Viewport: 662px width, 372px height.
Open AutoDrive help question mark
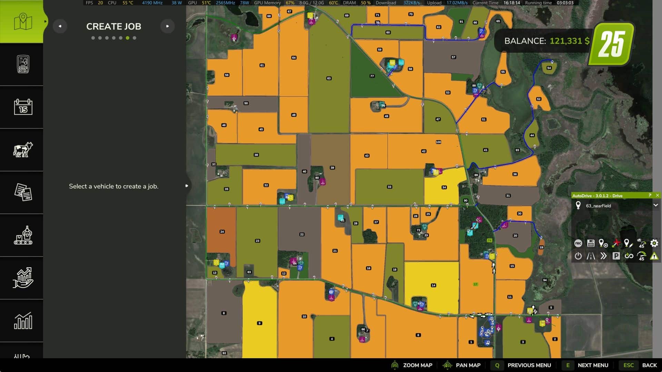tap(650, 195)
